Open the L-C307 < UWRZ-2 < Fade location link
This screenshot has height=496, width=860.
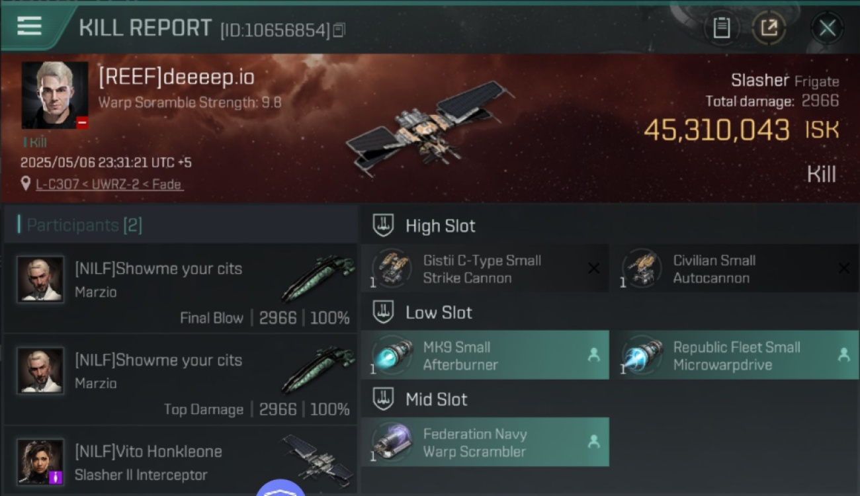click(109, 185)
